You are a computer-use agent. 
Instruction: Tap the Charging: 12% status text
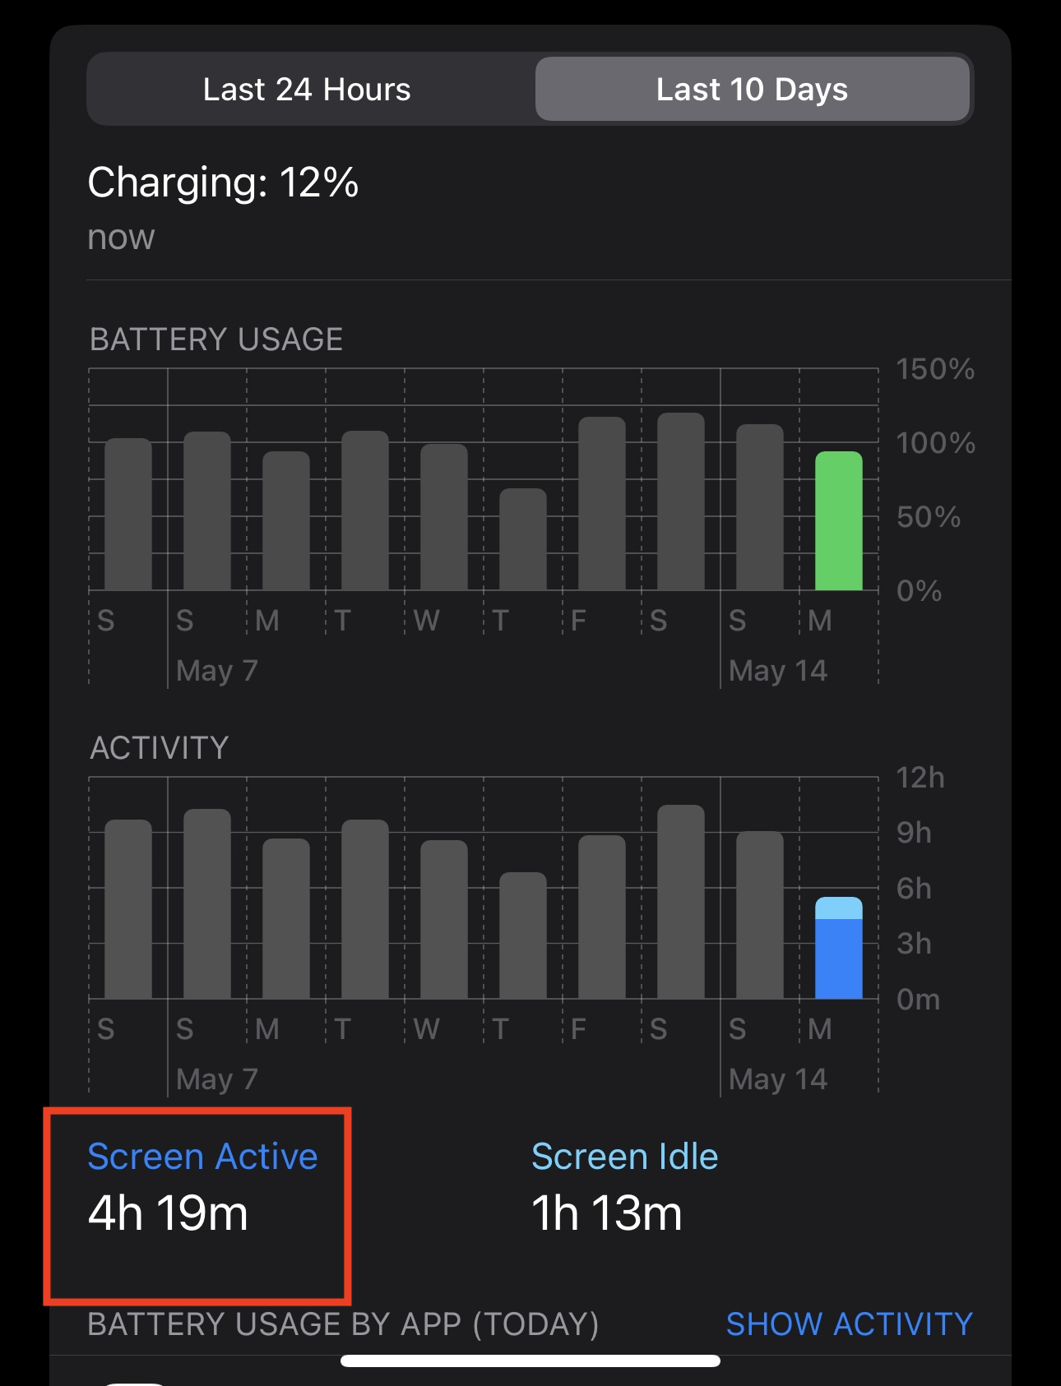[x=223, y=182]
